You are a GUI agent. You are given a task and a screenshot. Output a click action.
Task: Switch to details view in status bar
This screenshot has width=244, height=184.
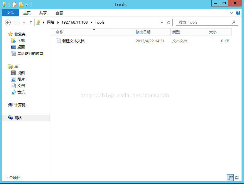(x=230, y=178)
